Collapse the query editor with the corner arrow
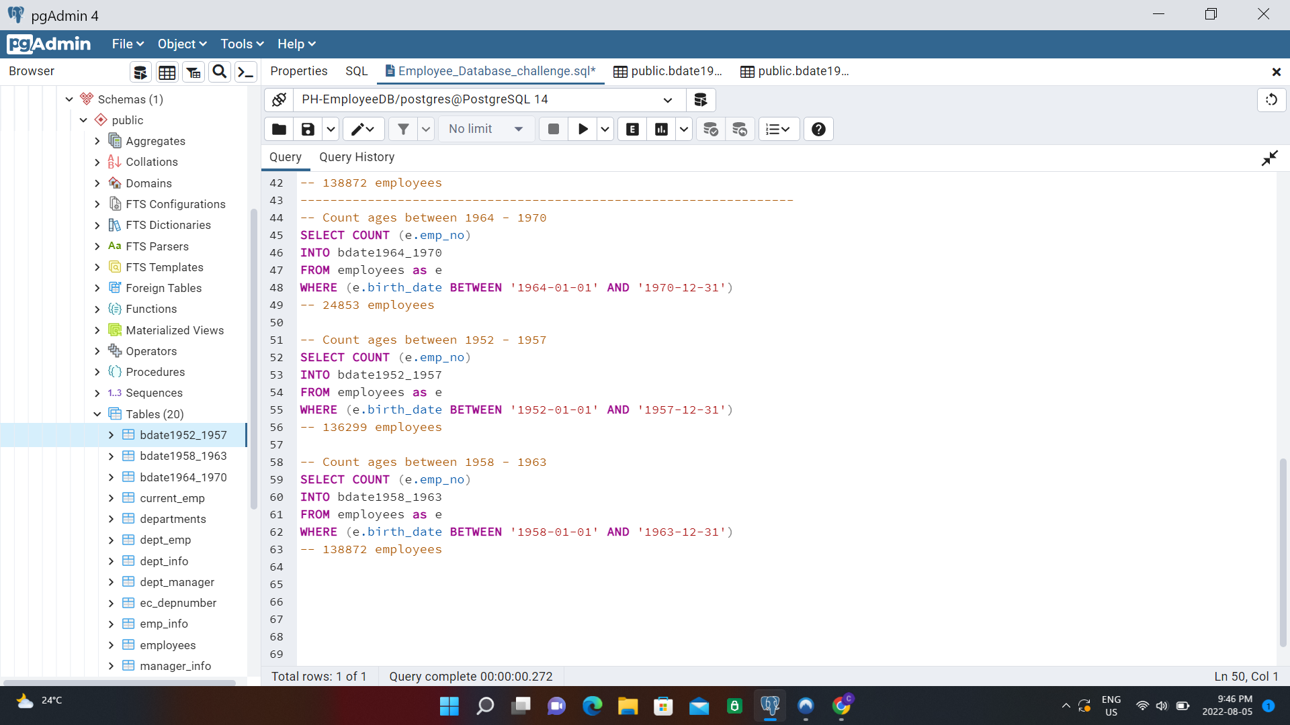Viewport: 1290px width, 725px height. [x=1270, y=158]
